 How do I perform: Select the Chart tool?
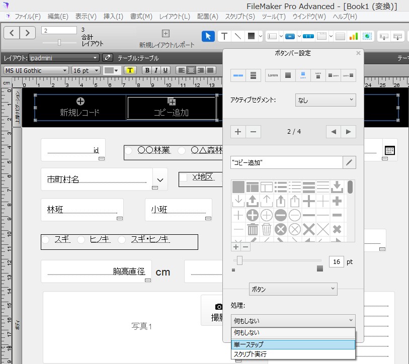[354, 36]
